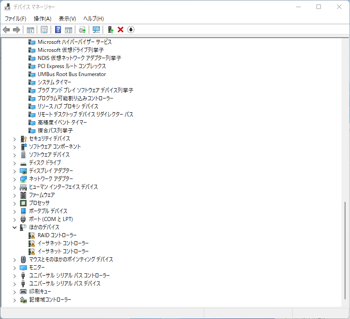The height and width of the screenshot is (319, 350).
Task: Toggle the console tree pane icon
Action: point(30,30)
